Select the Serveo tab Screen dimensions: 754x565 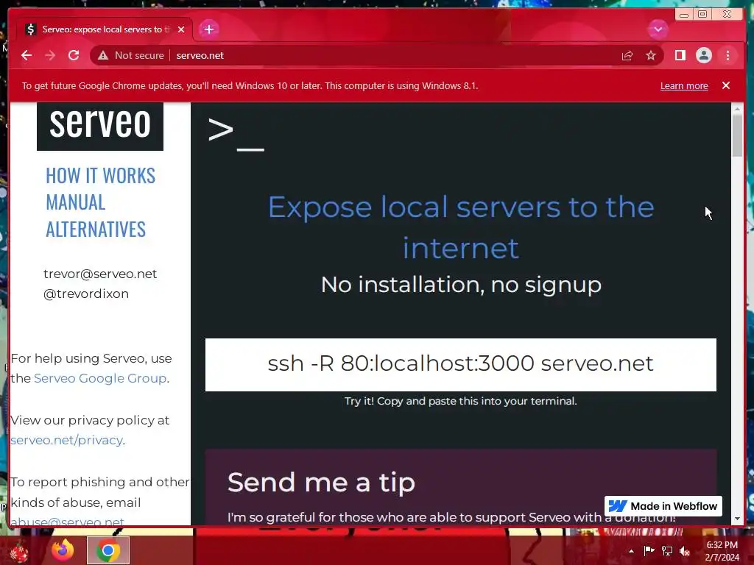click(x=105, y=29)
